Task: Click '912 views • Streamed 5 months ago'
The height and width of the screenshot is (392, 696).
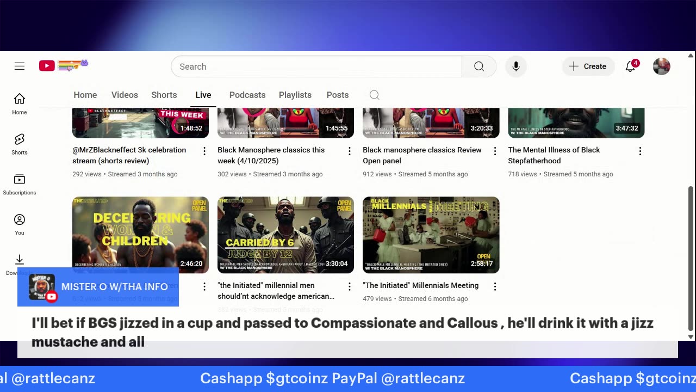Action: click(415, 174)
